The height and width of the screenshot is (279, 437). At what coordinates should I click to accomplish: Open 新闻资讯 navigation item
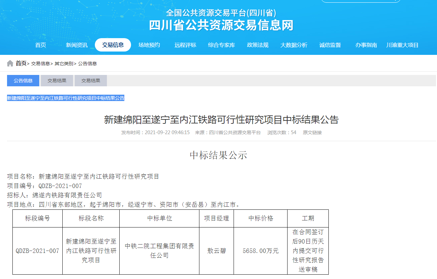pos(77,45)
